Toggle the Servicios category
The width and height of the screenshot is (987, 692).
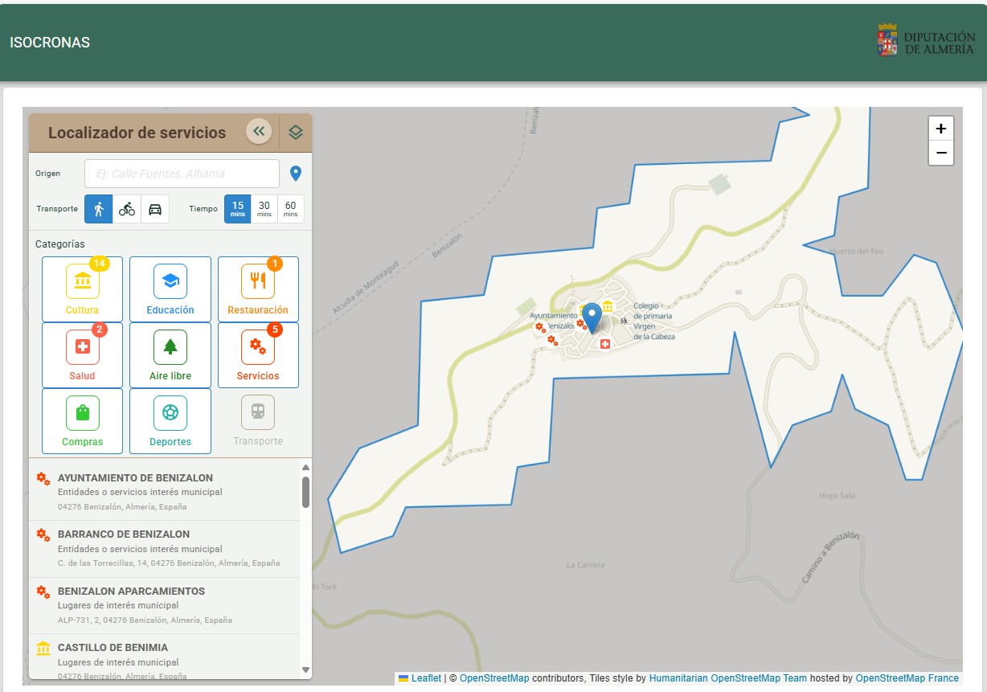pyautogui.click(x=258, y=355)
